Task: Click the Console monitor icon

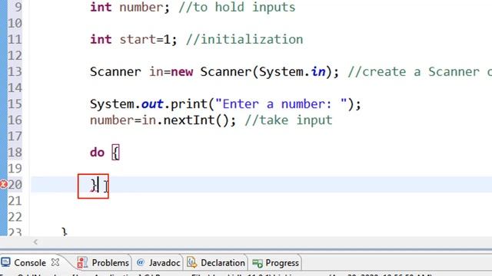Action: [5, 262]
